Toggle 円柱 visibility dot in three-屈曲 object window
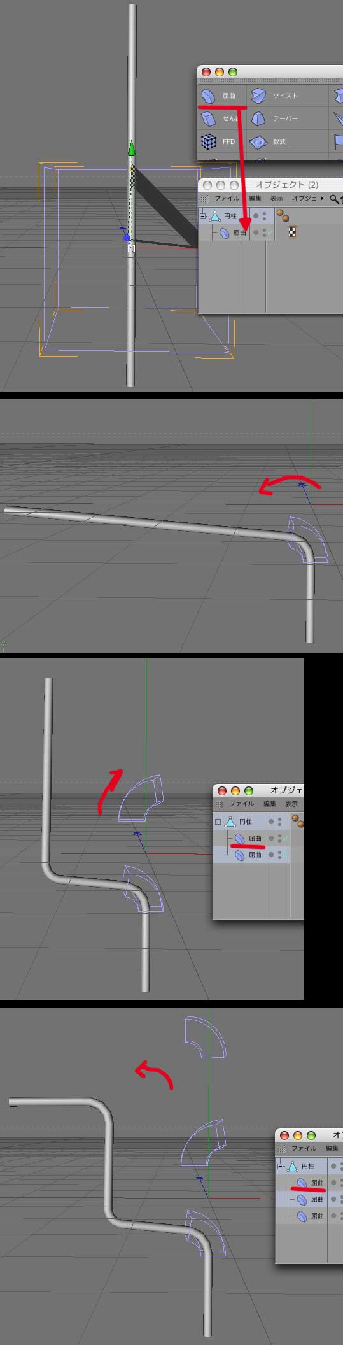343x1345 pixels. (x=333, y=1166)
